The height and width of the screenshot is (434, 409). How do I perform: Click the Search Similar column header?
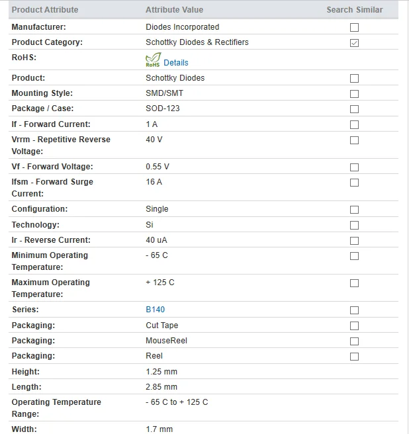(355, 10)
